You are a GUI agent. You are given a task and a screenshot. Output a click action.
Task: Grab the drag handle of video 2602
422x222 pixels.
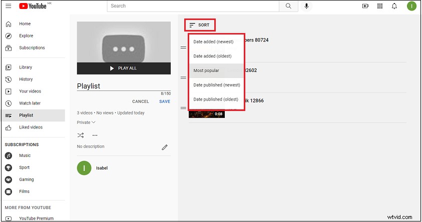(183, 77)
